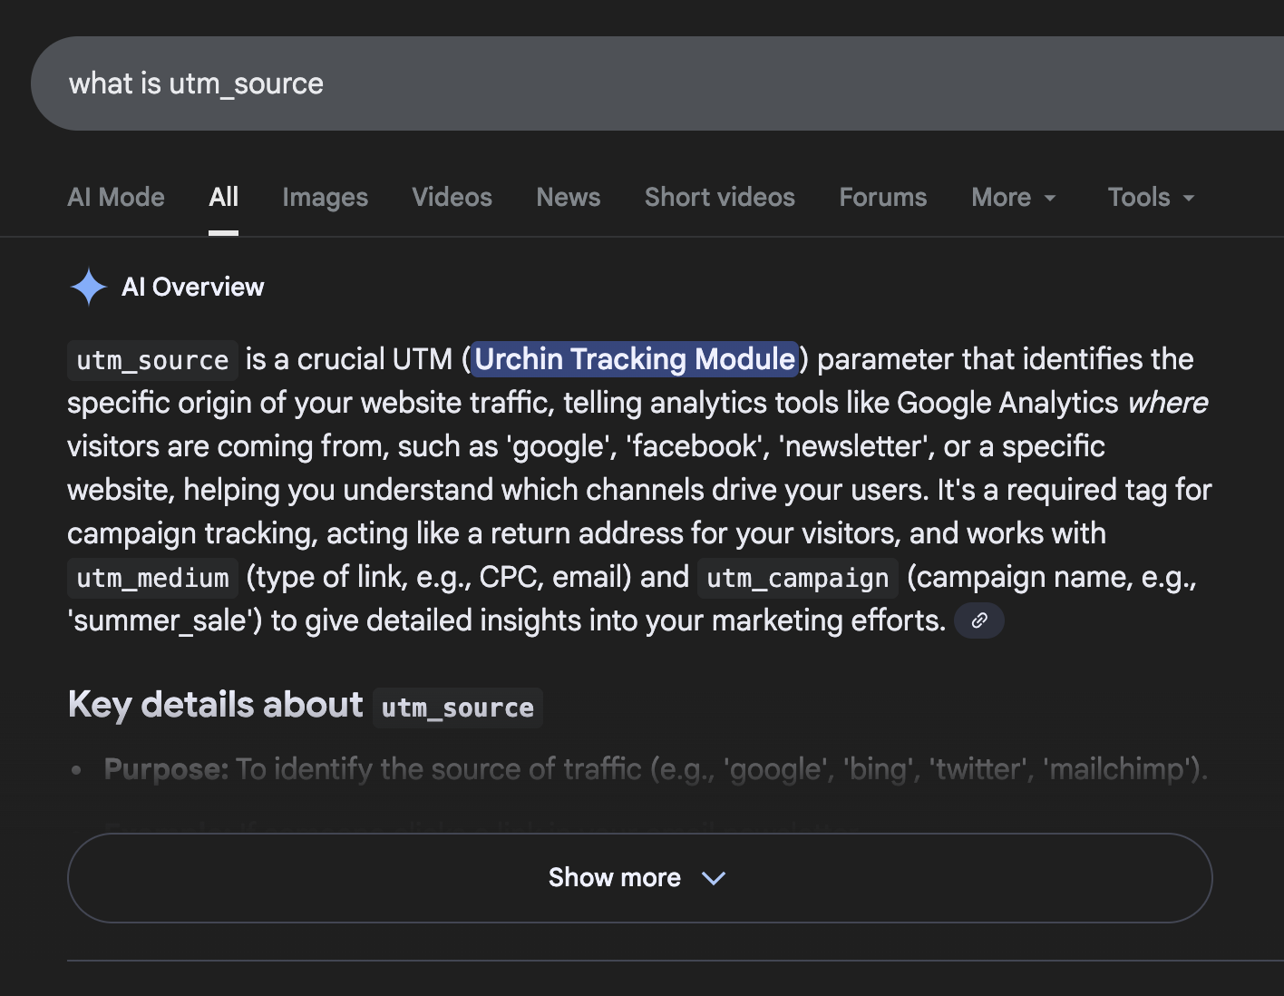Click the Purpose bullet point text
This screenshot has width=1284, height=996.
click(653, 769)
